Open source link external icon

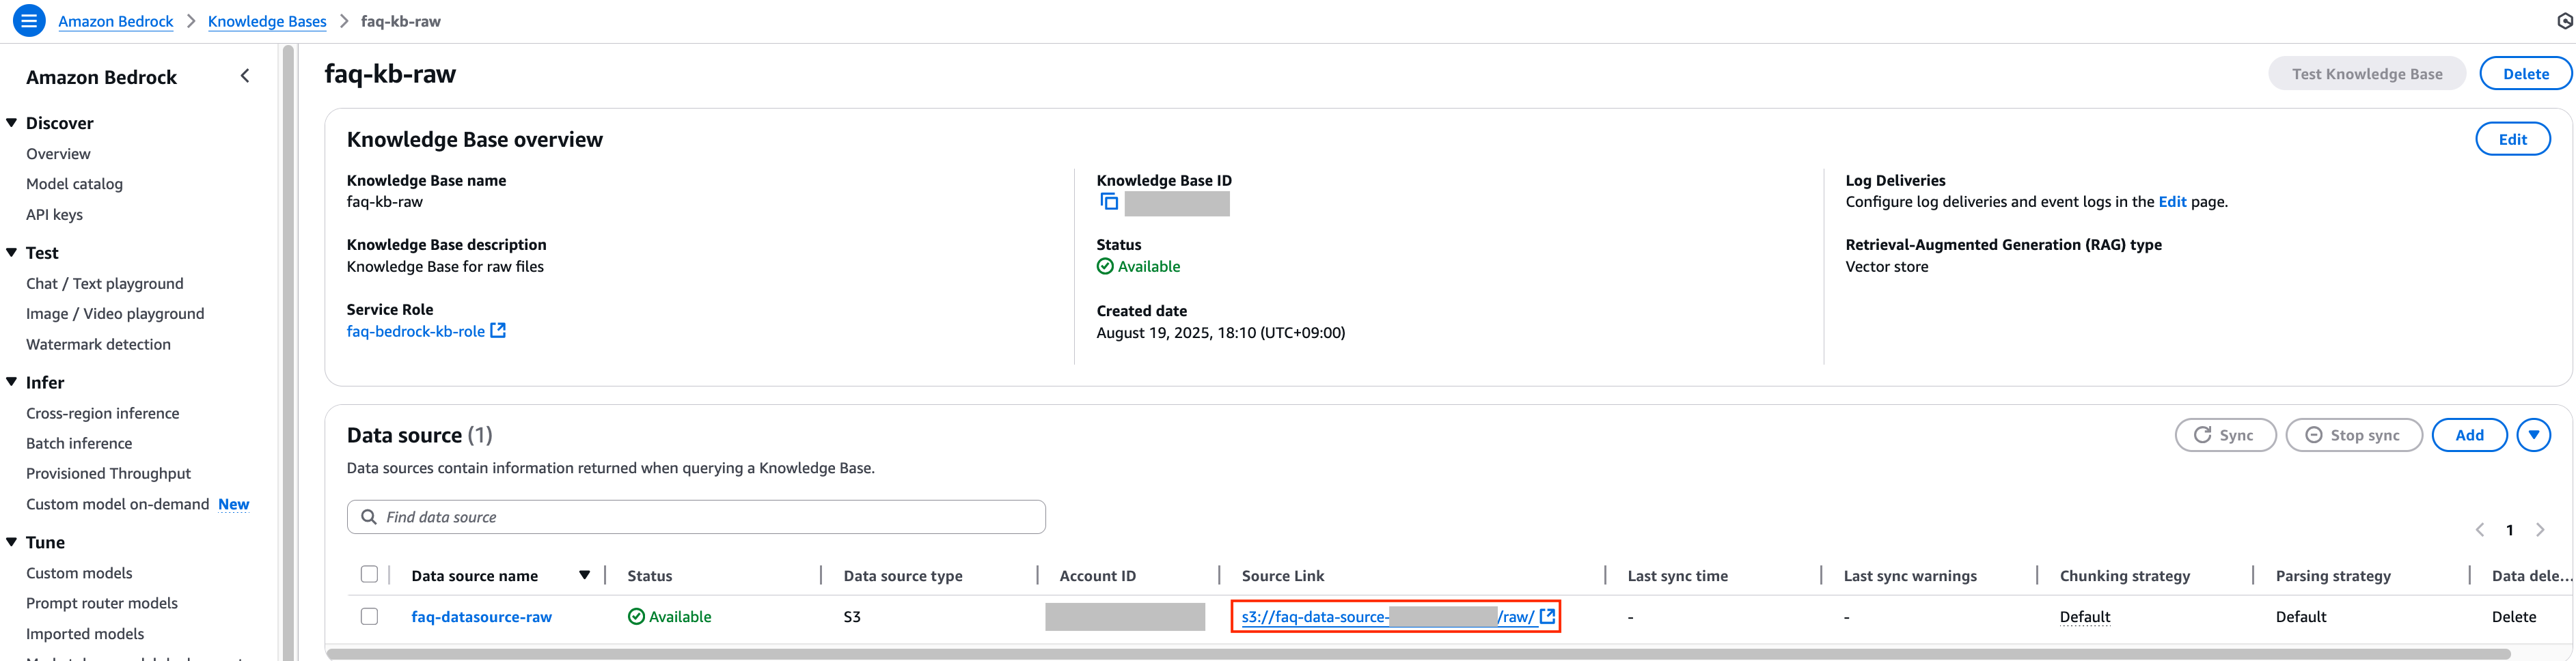1547,616
